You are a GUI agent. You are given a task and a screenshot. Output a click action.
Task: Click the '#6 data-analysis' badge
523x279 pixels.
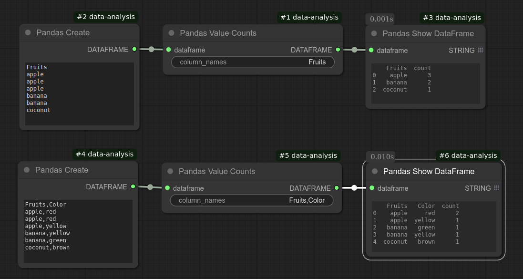click(x=468, y=155)
